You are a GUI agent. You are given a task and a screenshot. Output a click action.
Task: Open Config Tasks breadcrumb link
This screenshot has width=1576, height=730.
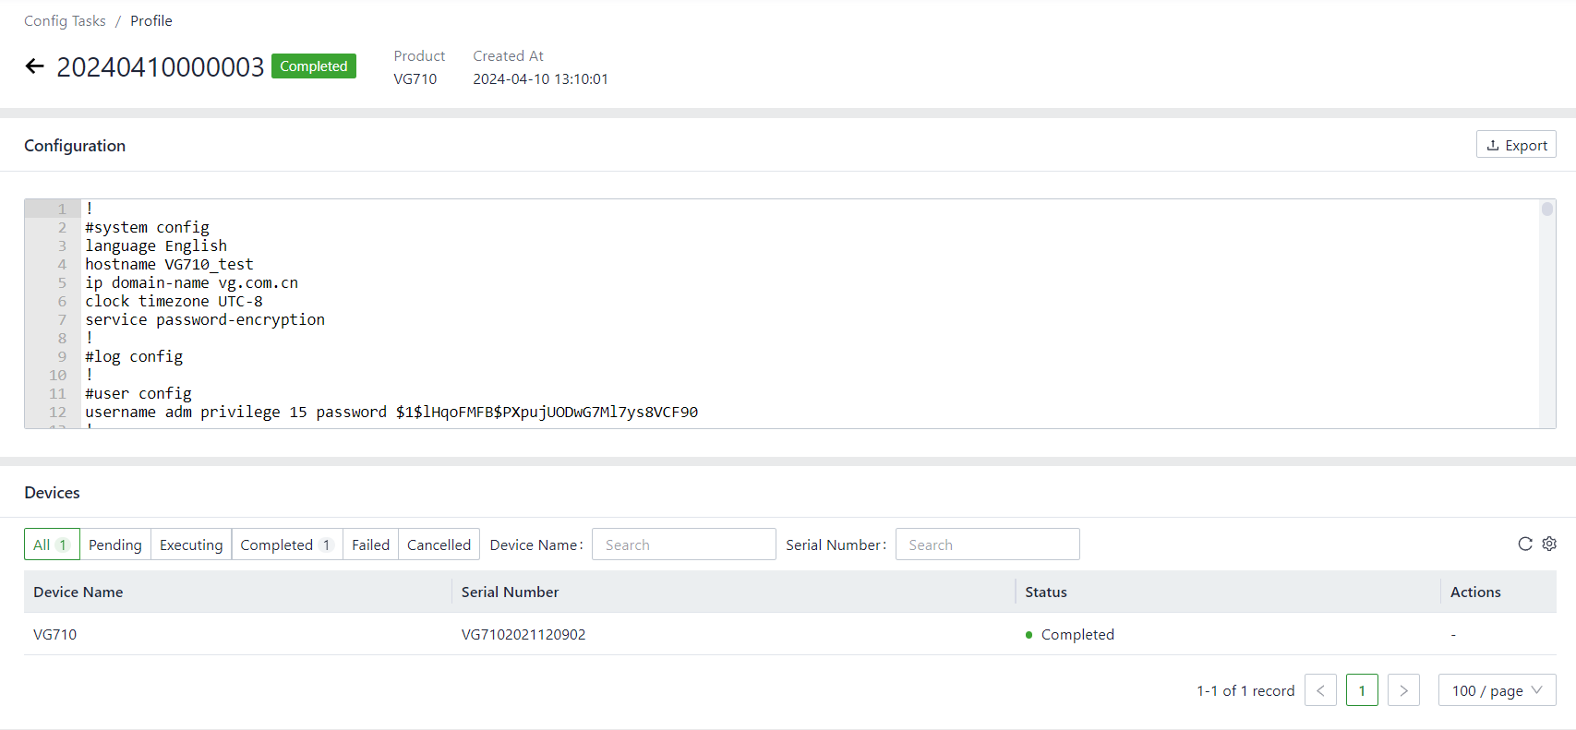[65, 20]
